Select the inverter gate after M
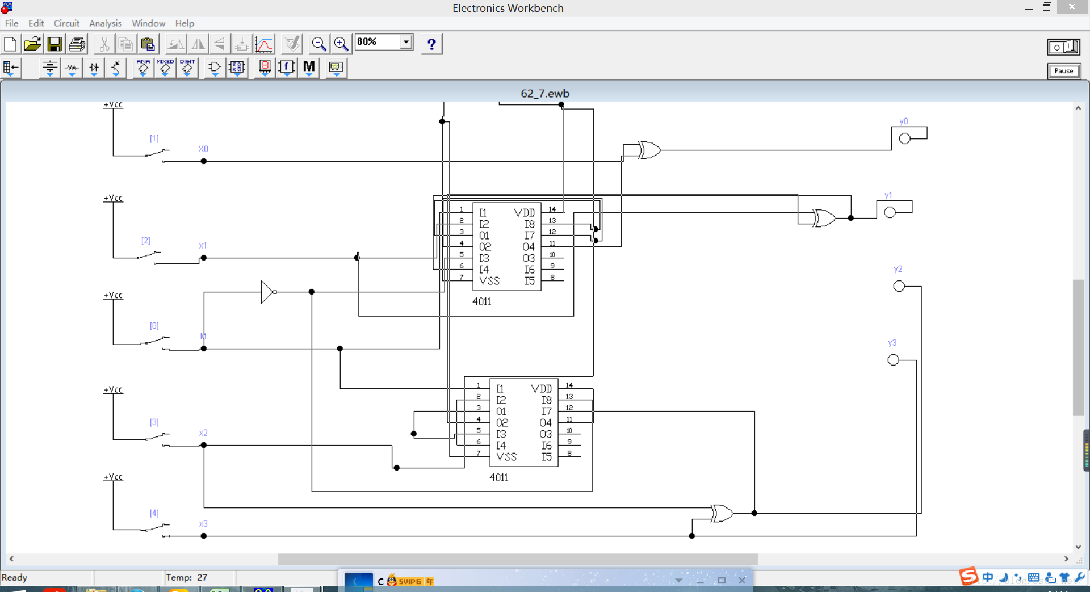The width and height of the screenshot is (1090, 592). click(x=268, y=292)
